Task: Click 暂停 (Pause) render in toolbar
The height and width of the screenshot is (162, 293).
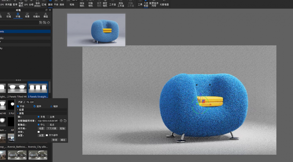Action: tap(15, 3)
